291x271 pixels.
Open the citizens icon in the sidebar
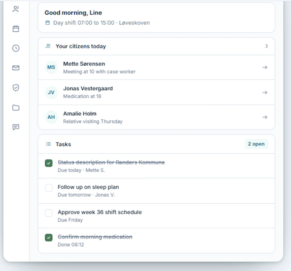coord(16,9)
